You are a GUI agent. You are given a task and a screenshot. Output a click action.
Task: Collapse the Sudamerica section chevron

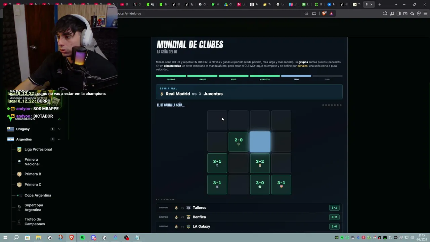click(59, 119)
